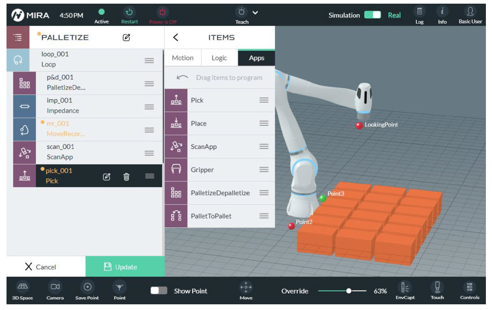This screenshot has height=310, width=492.
Task: Click the mr_001 drag handle
Action: 149,130
